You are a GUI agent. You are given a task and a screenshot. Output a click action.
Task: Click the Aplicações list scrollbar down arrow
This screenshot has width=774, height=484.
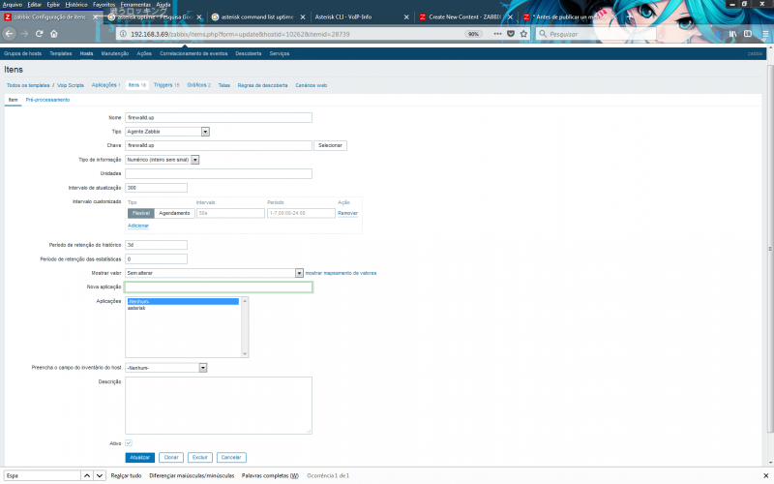pos(245,353)
